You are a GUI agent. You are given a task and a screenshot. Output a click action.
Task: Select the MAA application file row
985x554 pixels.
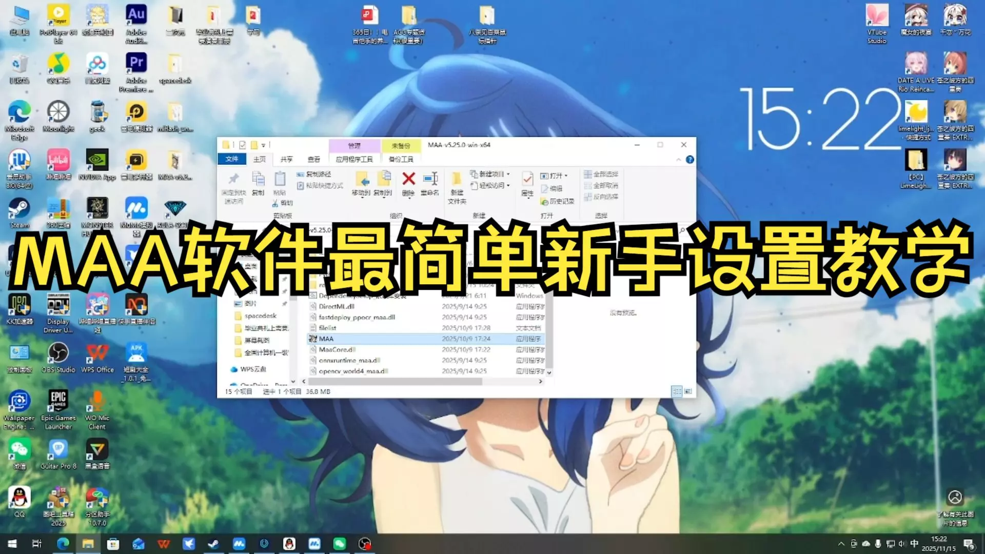coord(426,339)
